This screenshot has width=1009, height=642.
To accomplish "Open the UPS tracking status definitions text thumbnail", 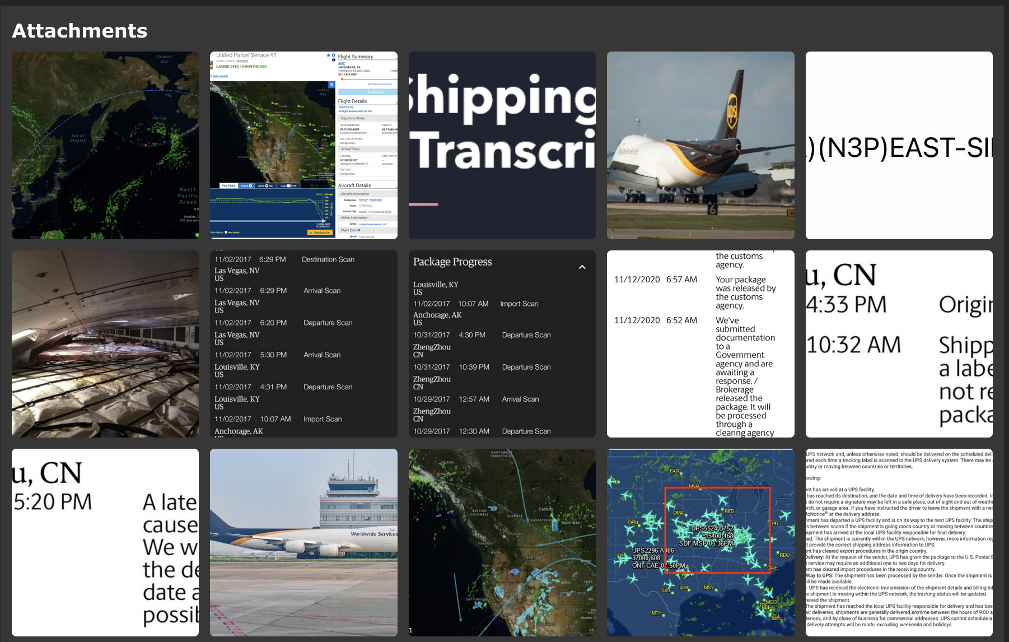I will point(899,542).
